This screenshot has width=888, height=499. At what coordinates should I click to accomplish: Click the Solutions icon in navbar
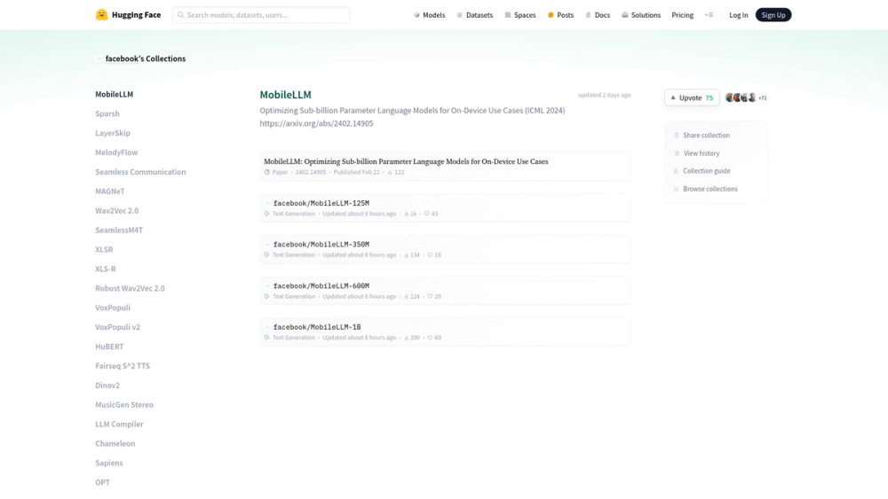(624, 15)
